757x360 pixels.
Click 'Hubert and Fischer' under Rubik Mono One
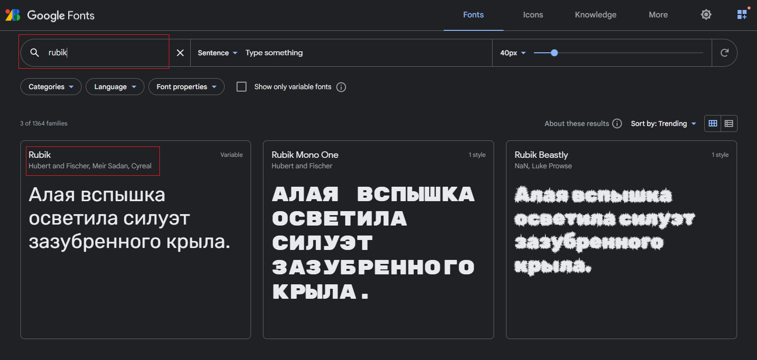tap(302, 166)
